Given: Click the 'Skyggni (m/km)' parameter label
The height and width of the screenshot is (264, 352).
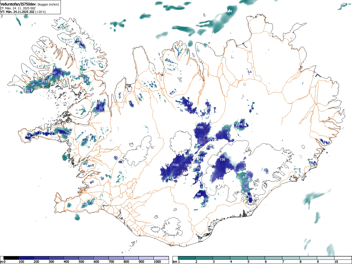Looking at the screenshot, I should coord(48,5).
